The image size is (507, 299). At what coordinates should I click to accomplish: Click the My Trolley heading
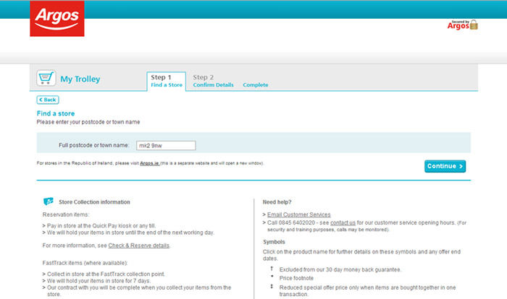pyautogui.click(x=80, y=79)
